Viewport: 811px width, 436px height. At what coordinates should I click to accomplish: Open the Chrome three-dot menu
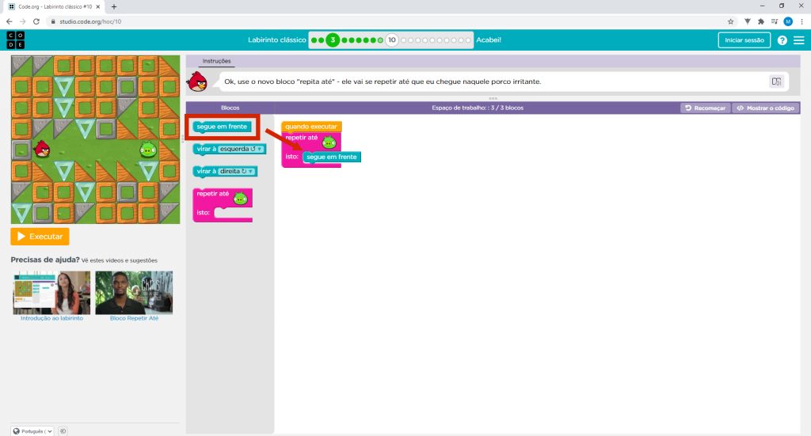801,21
